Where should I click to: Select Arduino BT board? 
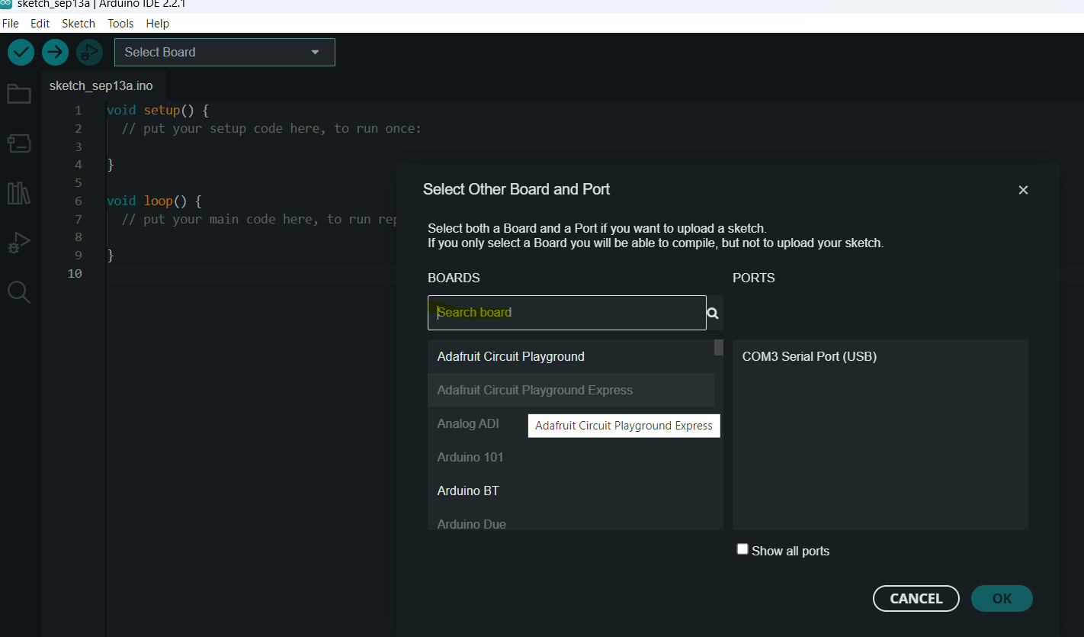[571, 491]
